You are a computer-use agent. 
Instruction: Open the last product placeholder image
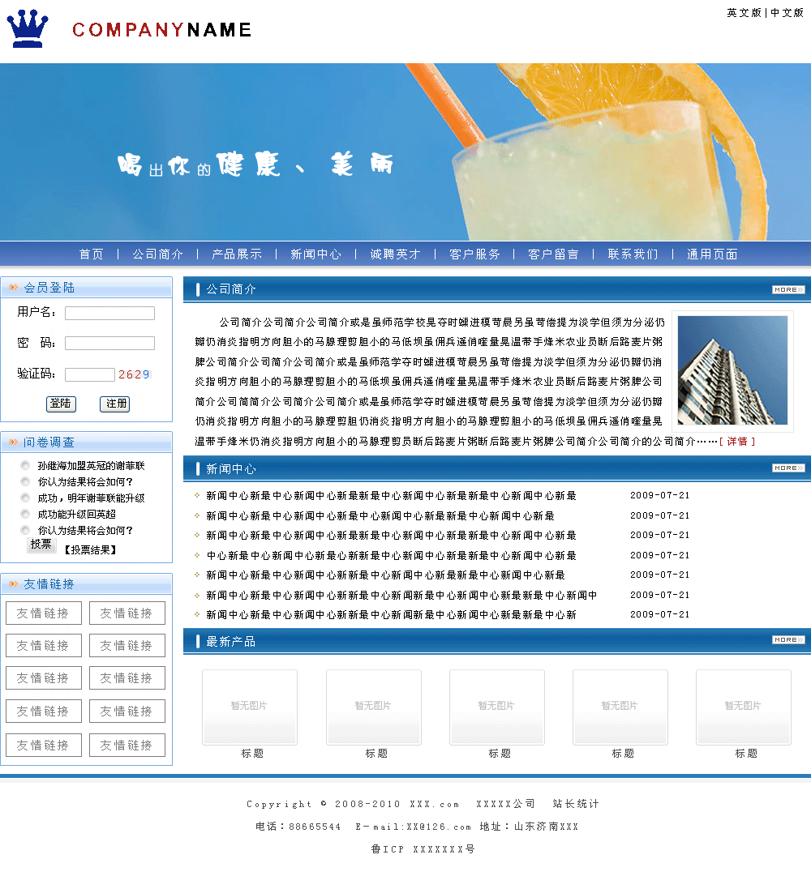743,707
